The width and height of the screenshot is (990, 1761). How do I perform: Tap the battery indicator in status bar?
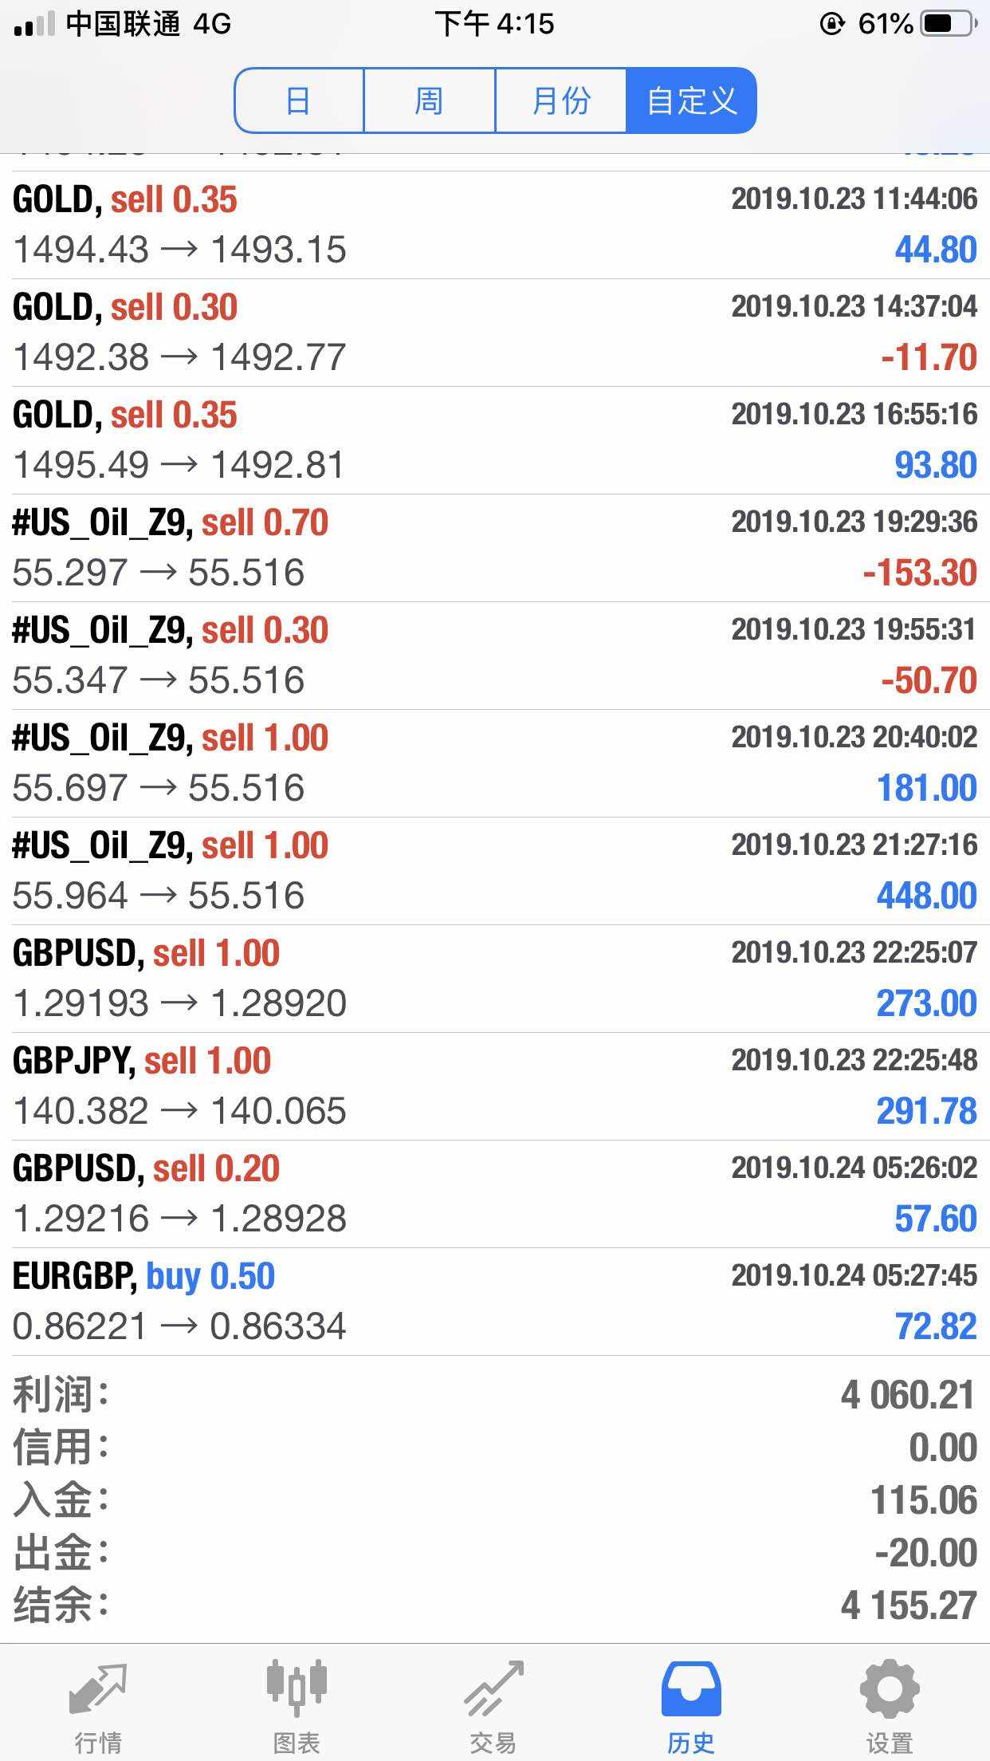coord(949,24)
